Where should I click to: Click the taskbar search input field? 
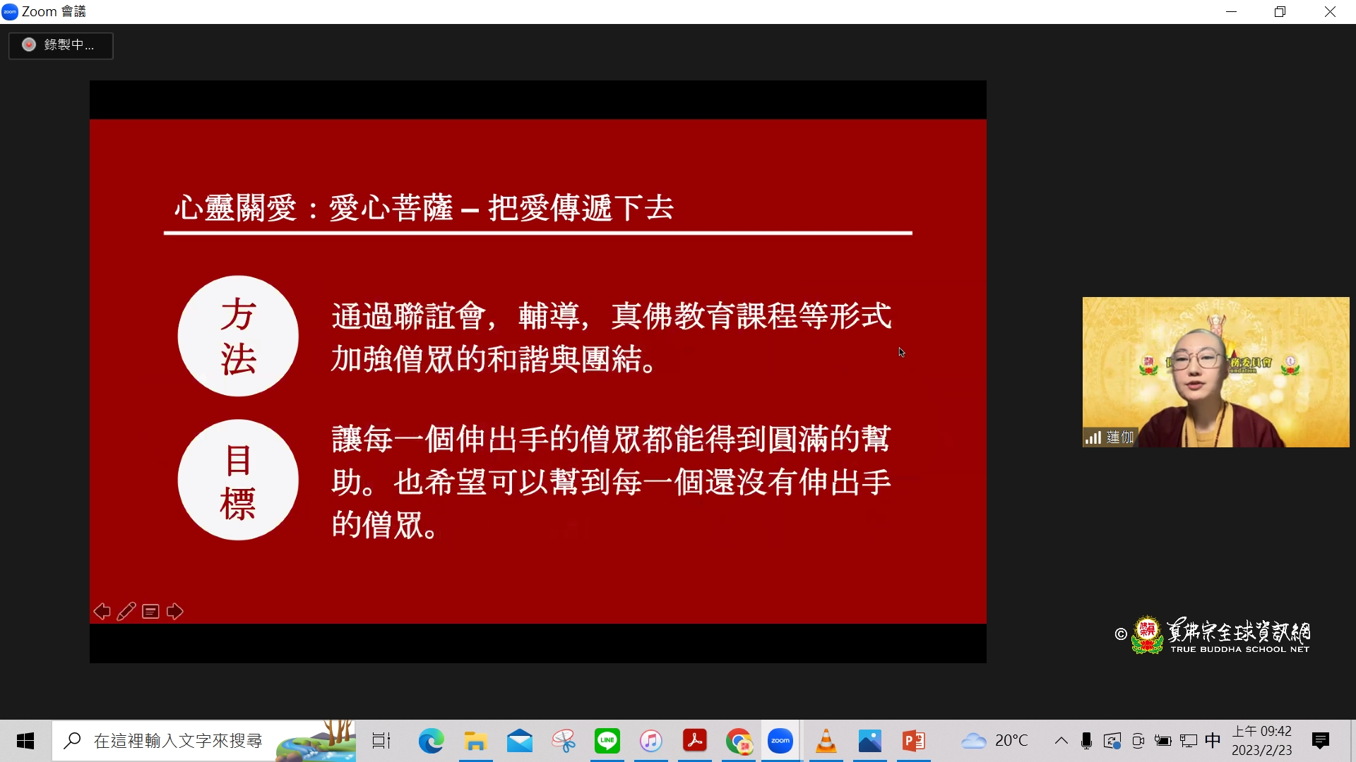[178, 741]
